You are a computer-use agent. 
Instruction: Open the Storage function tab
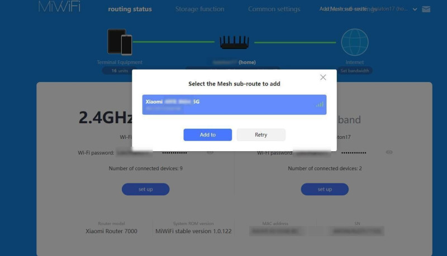pyautogui.click(x=199, y=9)
